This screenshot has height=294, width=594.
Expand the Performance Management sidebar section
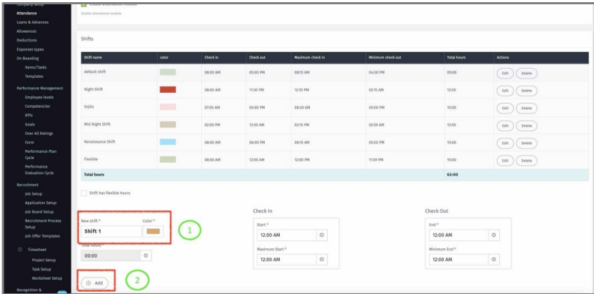(41, 88)
